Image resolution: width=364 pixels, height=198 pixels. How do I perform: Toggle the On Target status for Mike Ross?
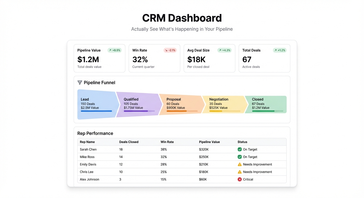pos(247,157)
